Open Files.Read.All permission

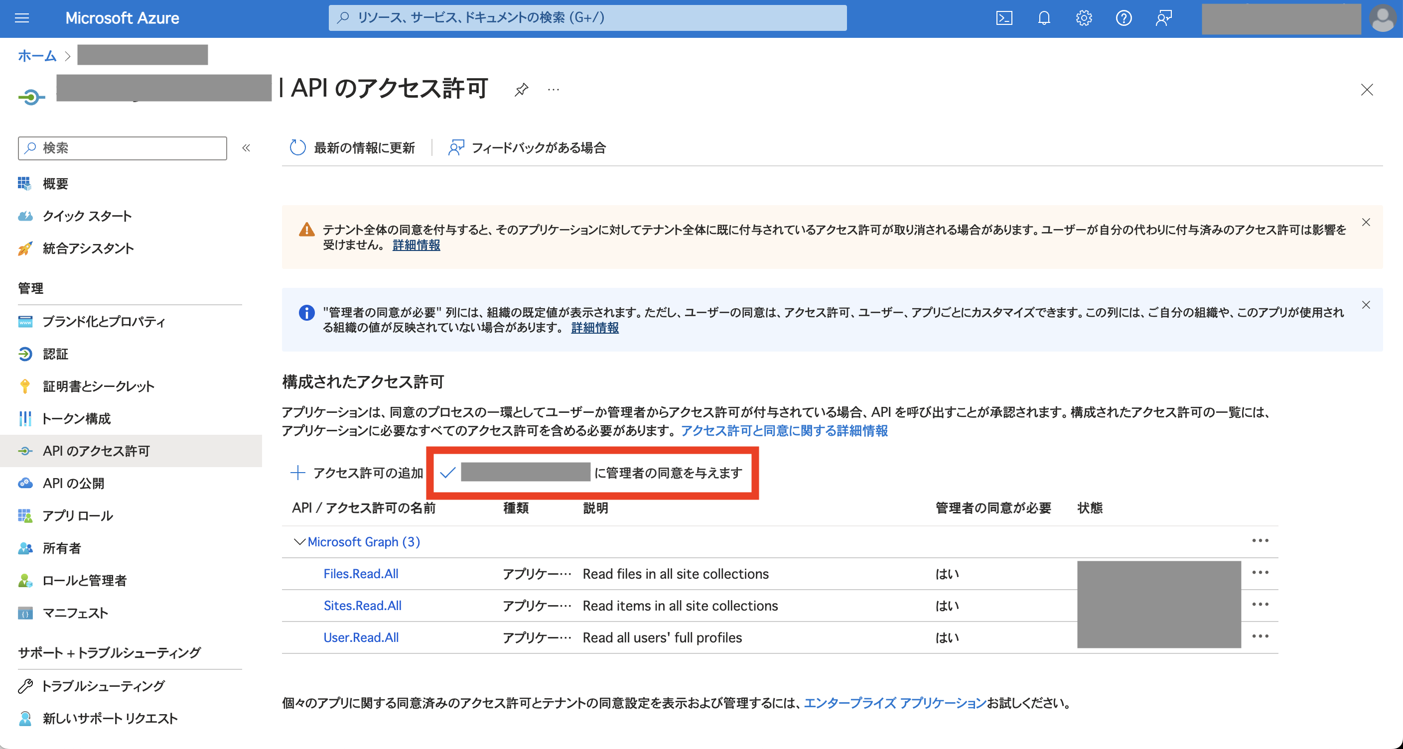(x=361, y=574)
